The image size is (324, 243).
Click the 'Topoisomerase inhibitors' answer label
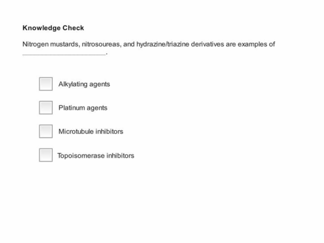pos(96,156)
